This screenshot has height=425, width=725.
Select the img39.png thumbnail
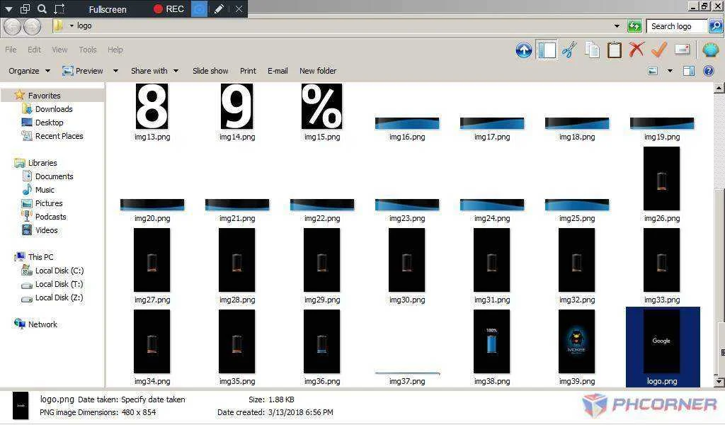tap(576, 341)
